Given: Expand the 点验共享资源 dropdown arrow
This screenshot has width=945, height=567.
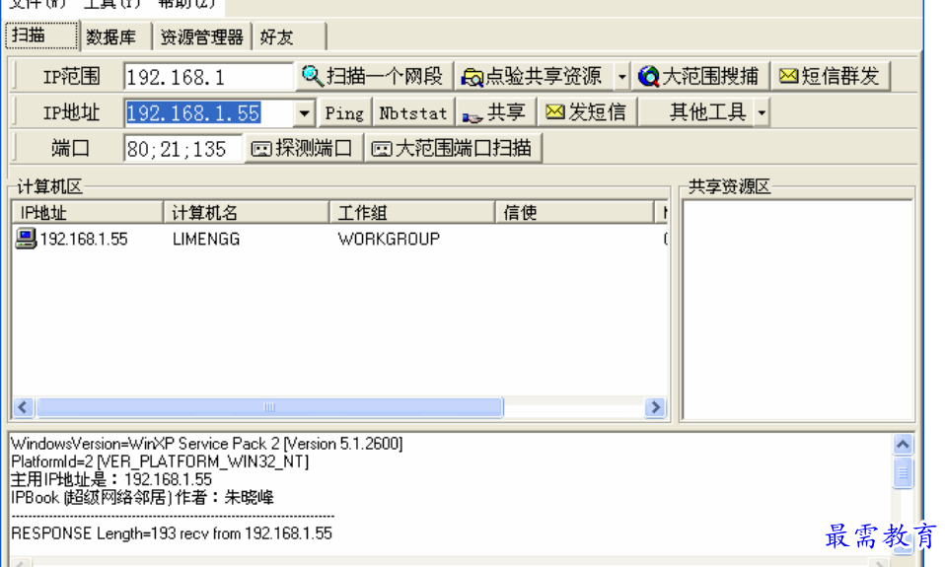Looking at the screenshot, I should (622, 77).
